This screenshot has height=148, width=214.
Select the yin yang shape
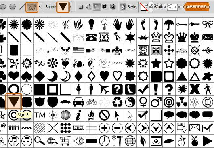click(130, 102)
